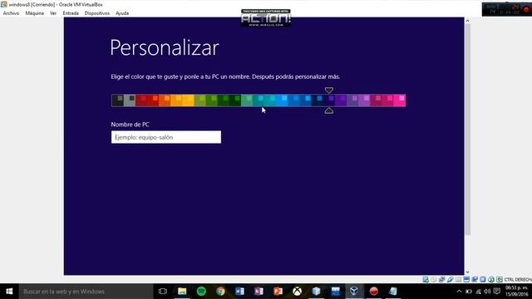Click the Personalizar heading
This screenshot has height=299, width=532.
coord(165,48)
